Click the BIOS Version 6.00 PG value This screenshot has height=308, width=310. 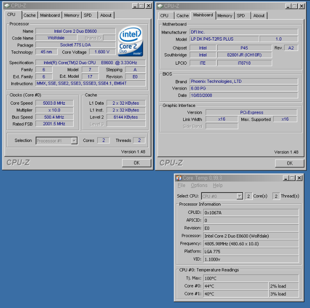(244, 88)
